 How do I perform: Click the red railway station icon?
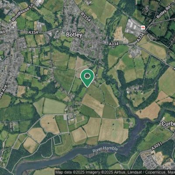143,28
